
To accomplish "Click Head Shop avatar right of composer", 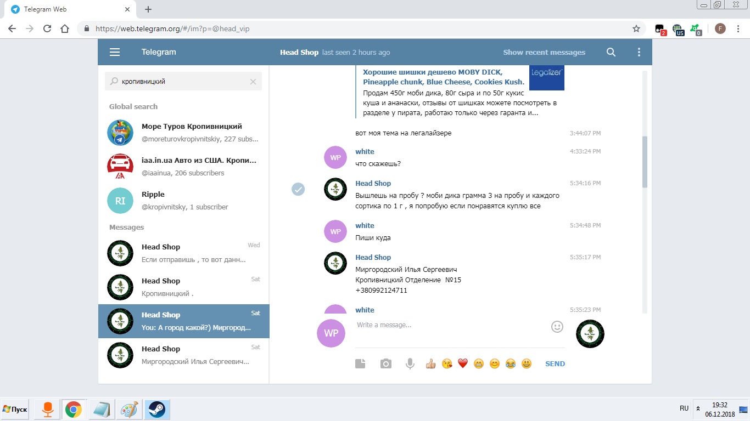I will click(x=590, y=333).
